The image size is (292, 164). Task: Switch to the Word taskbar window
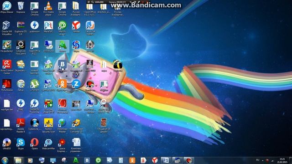[x=166, y=160]
